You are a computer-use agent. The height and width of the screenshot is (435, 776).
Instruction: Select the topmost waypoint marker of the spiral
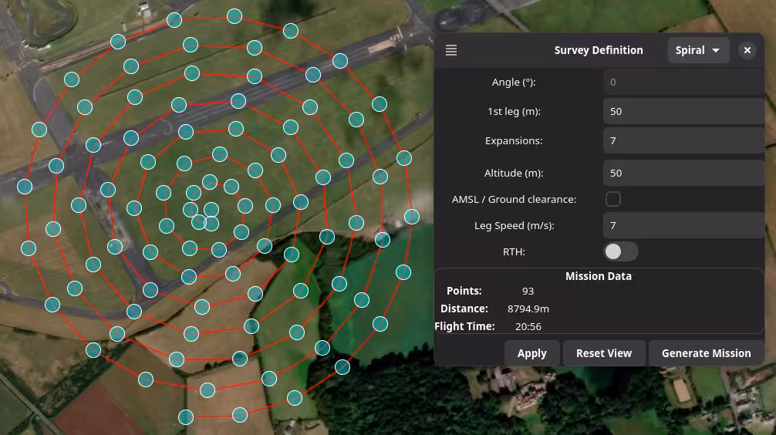[x=234, y=16]
